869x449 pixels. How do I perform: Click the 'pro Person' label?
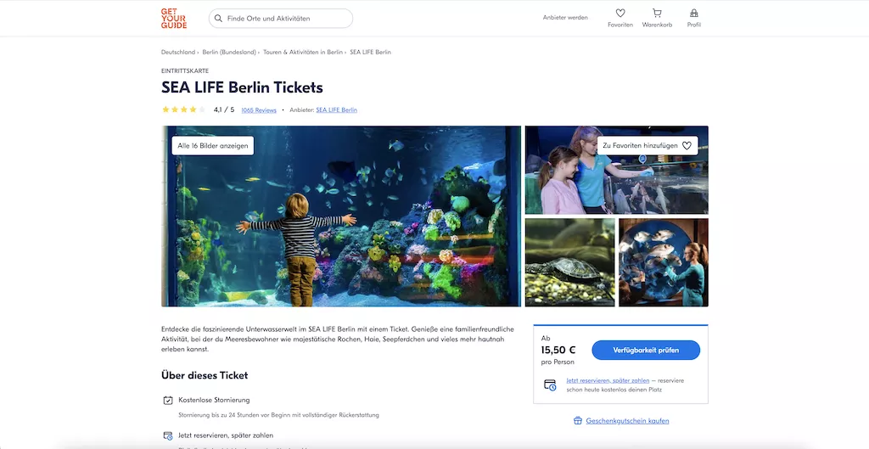click(558, 362)
